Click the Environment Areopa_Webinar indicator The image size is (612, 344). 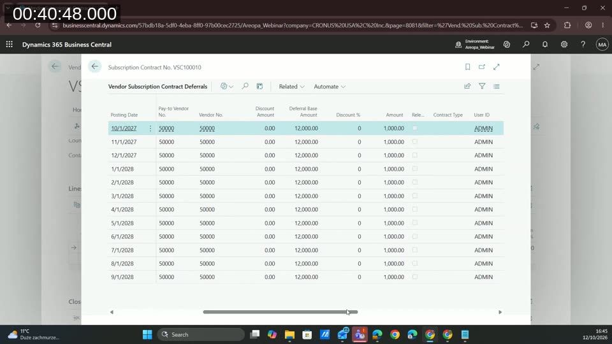(x=475, y=45)
